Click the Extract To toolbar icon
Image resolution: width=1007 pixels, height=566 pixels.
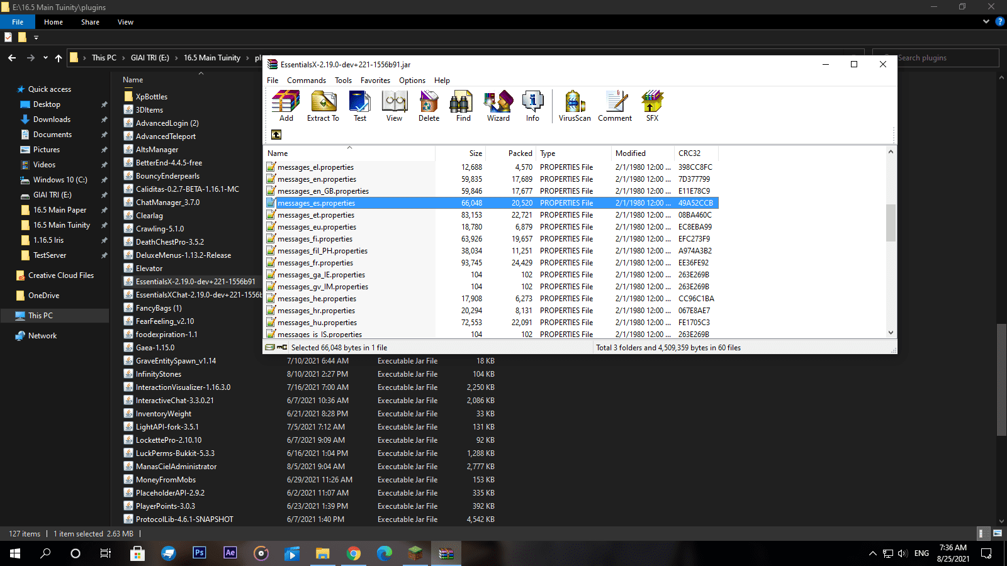click(x=323, y=106)
